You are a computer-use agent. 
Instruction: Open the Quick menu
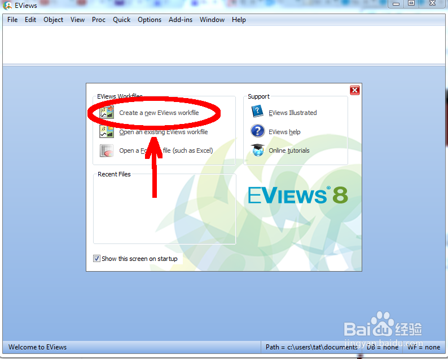click(x=121, y=20)
